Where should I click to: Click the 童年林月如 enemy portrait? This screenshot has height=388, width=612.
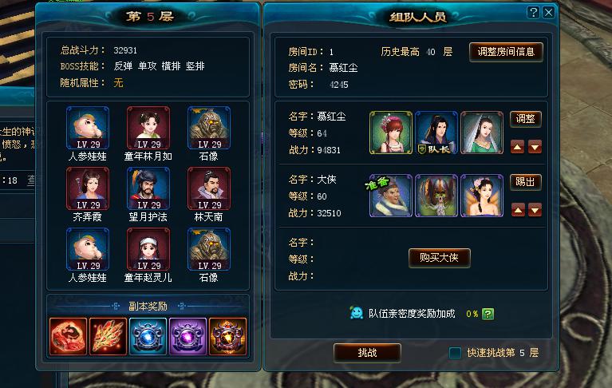(148, 128)
